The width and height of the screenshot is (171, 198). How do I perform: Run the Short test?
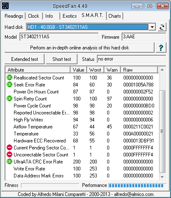coord(62,59)
